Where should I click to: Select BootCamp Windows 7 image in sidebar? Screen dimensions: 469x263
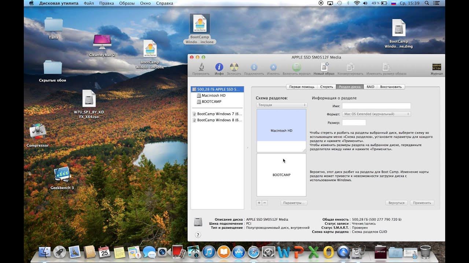tap(217, 114)
